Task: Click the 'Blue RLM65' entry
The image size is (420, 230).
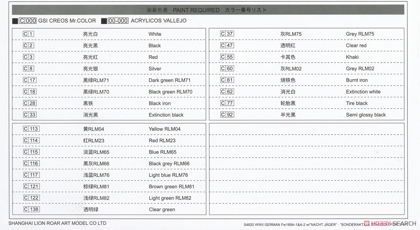Action: pos(162,152)
